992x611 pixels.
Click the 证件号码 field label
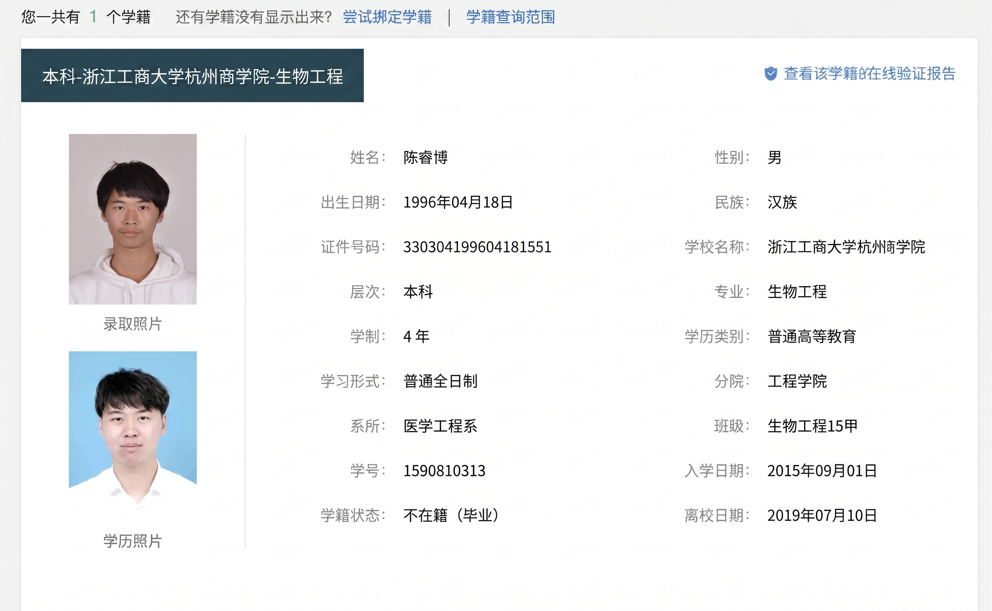tap(353, 247)
